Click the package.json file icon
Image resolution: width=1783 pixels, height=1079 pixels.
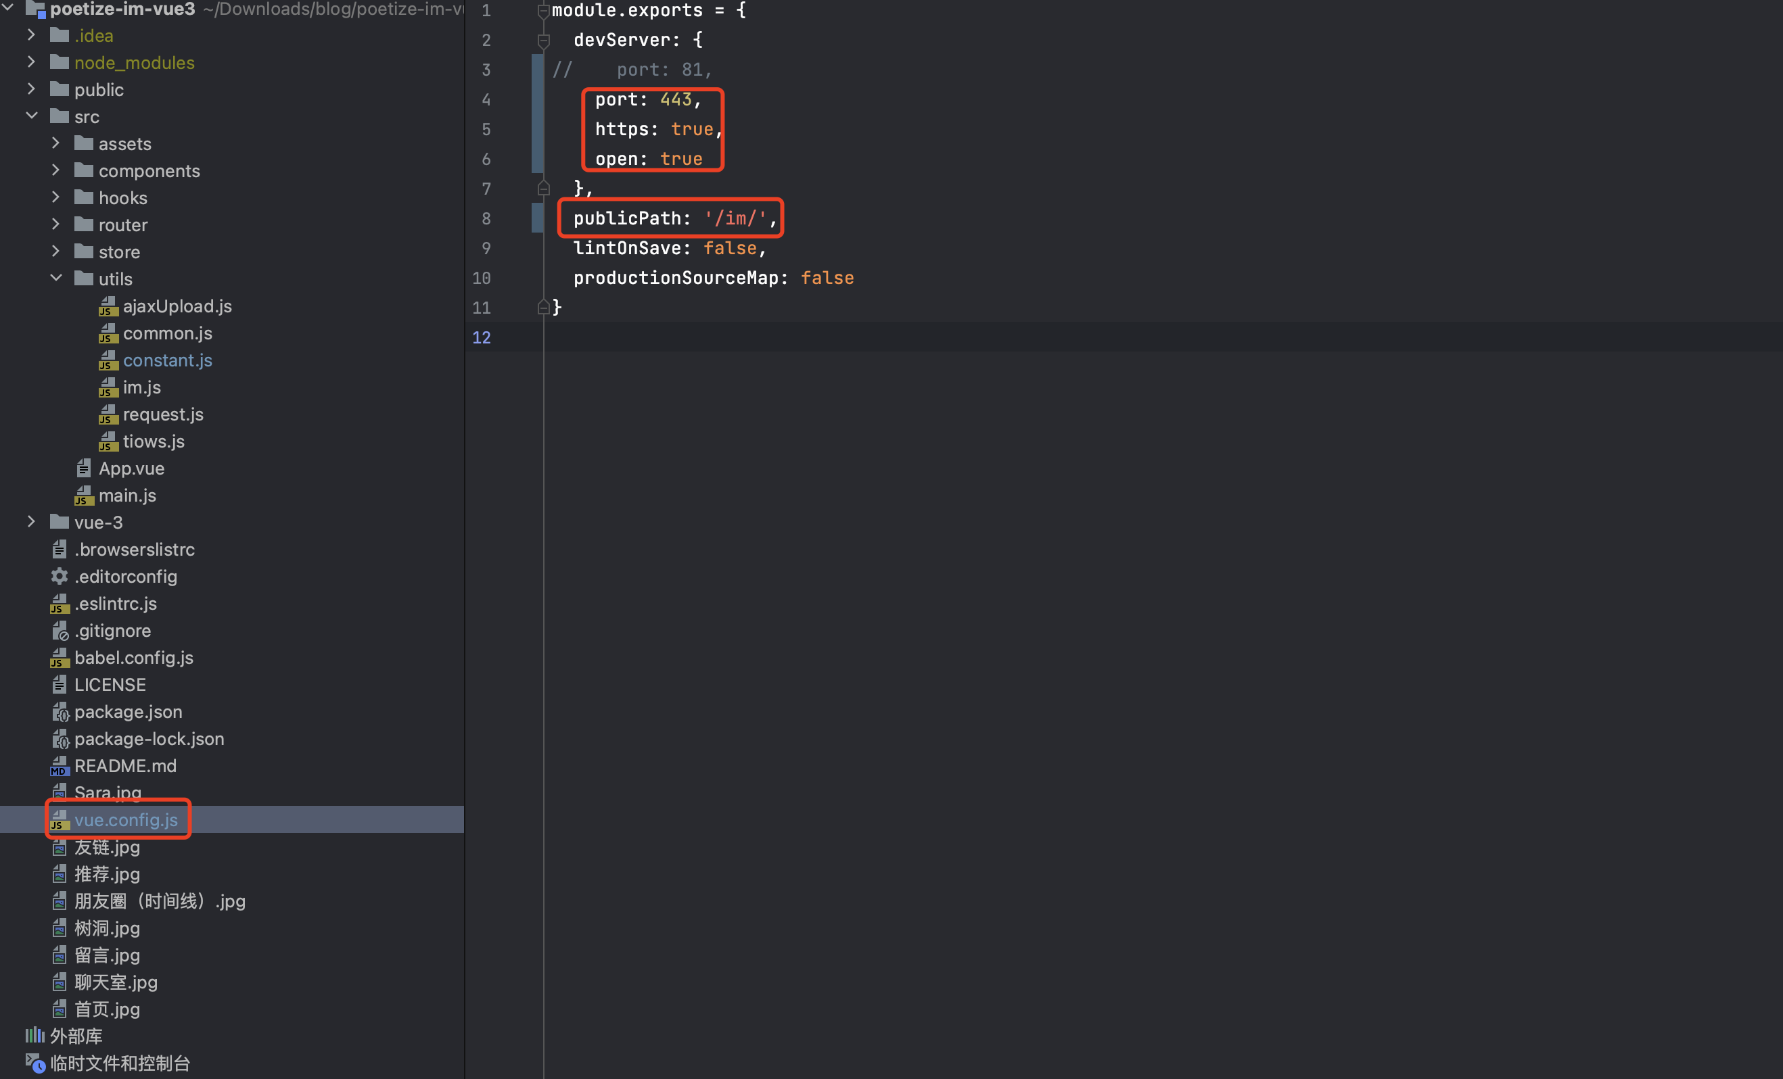(x=60, y=713)
